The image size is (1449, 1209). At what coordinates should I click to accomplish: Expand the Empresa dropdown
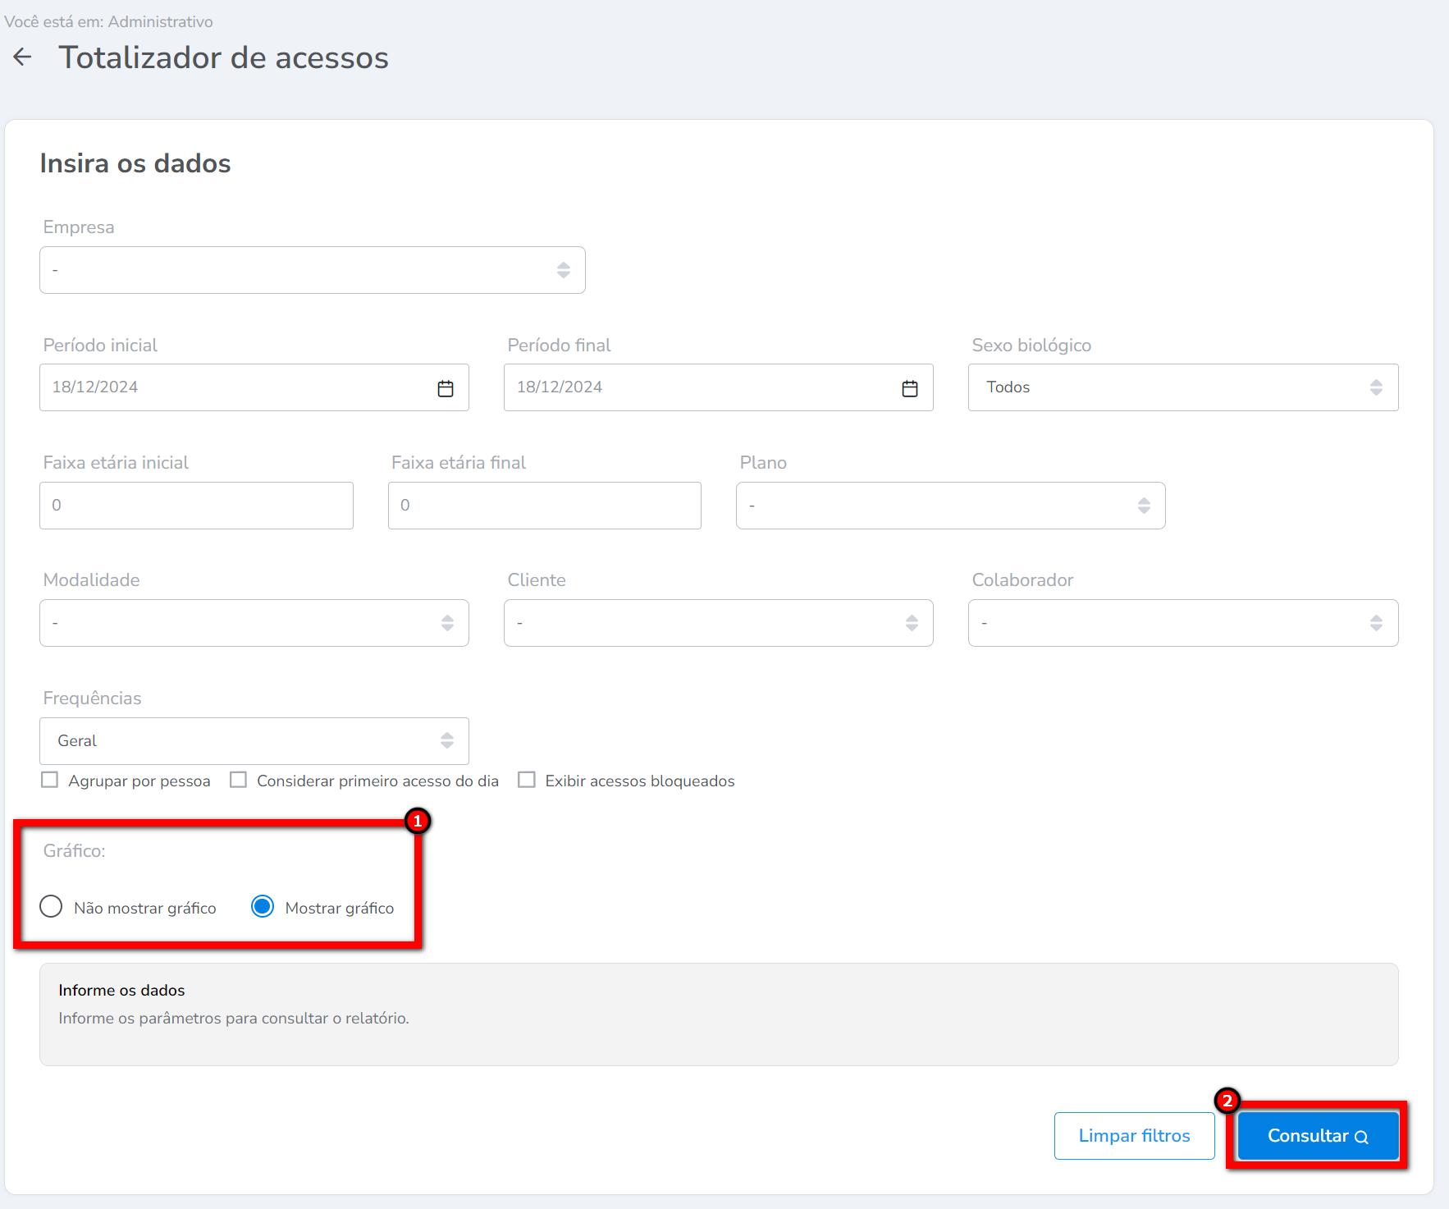click(312, 270)
